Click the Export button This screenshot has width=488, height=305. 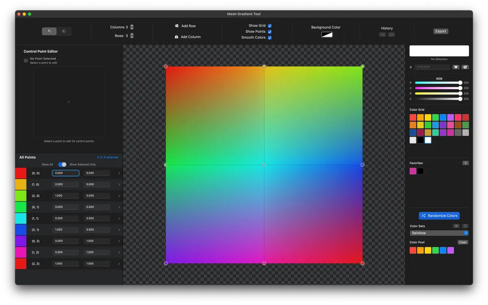pos(440,31)
